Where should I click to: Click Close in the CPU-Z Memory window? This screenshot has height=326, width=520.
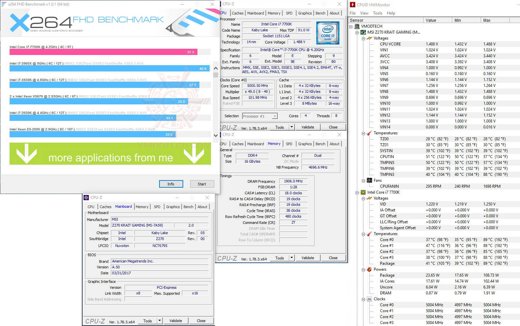coord(333,258)
